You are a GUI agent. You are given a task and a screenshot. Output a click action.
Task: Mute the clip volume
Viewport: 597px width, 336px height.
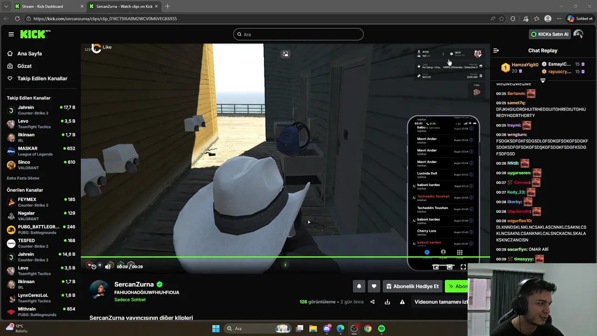pyautogui.click(x=108, y=266)
